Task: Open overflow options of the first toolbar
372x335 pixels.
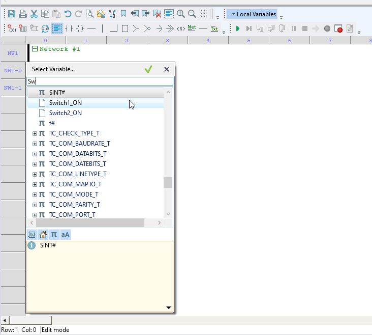Action: (x=218, y=18)
